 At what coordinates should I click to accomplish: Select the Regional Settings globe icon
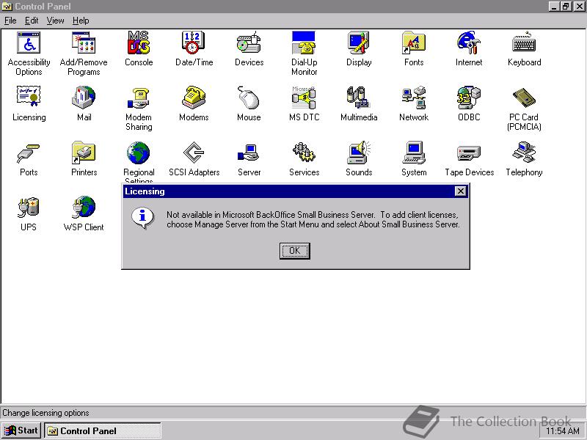point(139,153)
